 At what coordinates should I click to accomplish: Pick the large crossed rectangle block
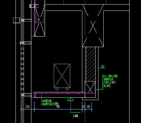tap(62, 76)
